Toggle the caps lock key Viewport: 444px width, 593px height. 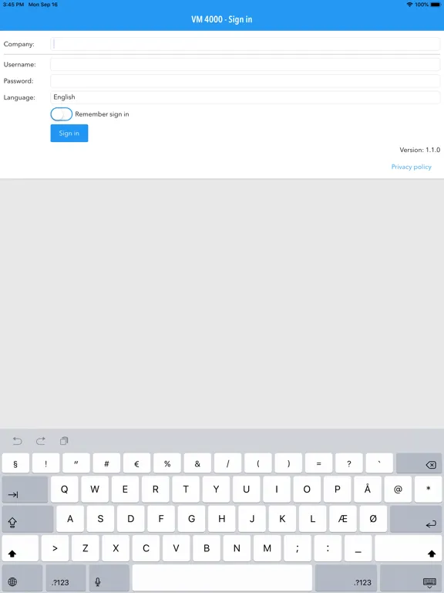pyautogui.click(x=28, y=519)
